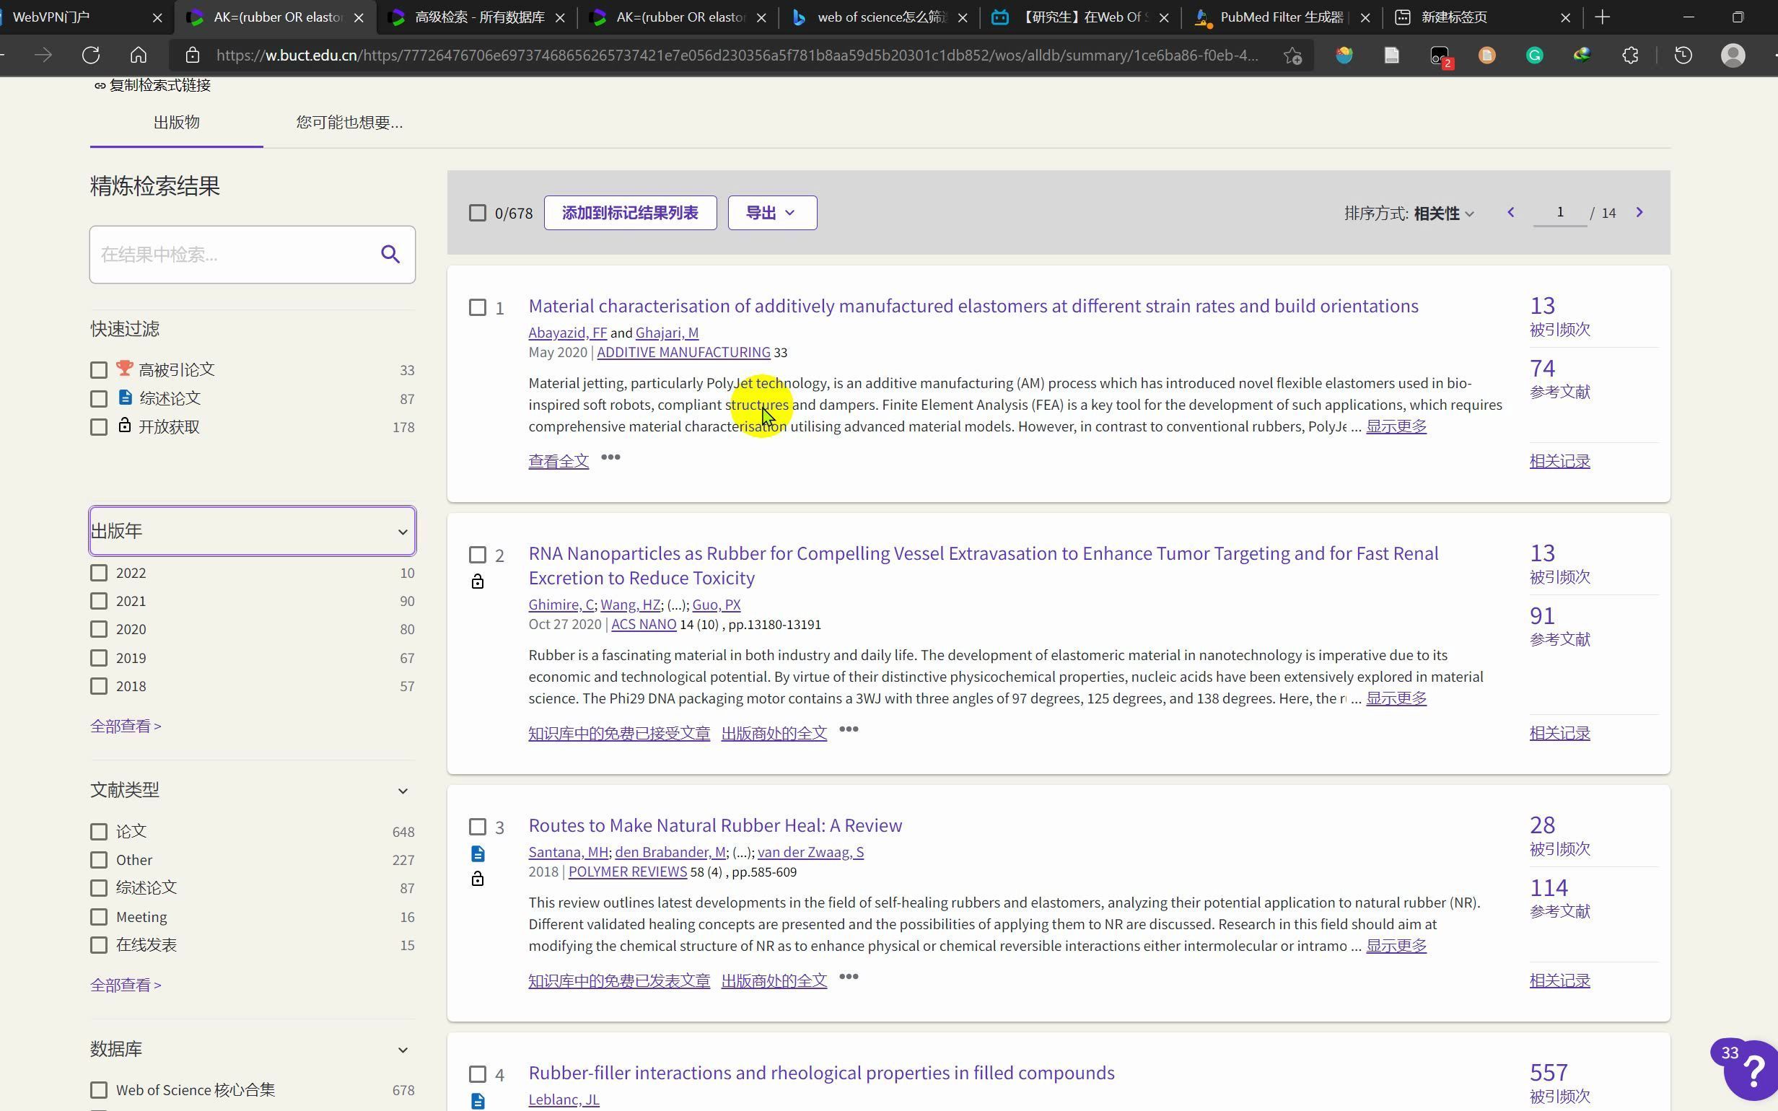This screenshot has width=1778, height=1111.
Task: Collapse the 文献类型 filter section
Action: 403,791
